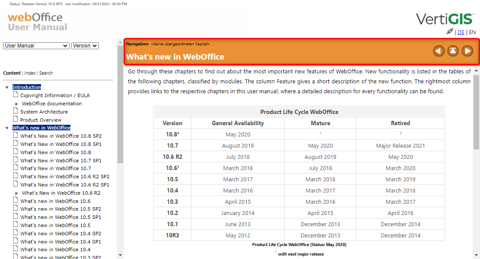Click the pencil icon beside DE link

tap(450, 32)
